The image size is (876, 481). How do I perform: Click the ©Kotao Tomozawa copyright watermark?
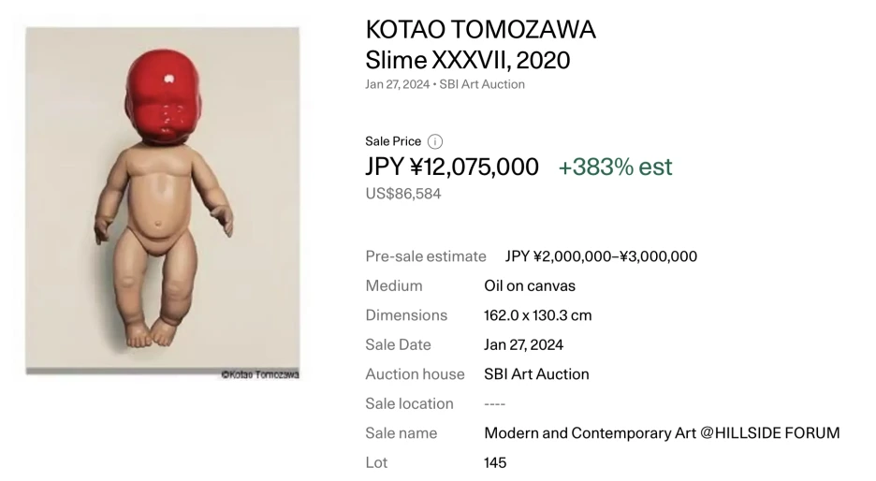pos(259,374)
